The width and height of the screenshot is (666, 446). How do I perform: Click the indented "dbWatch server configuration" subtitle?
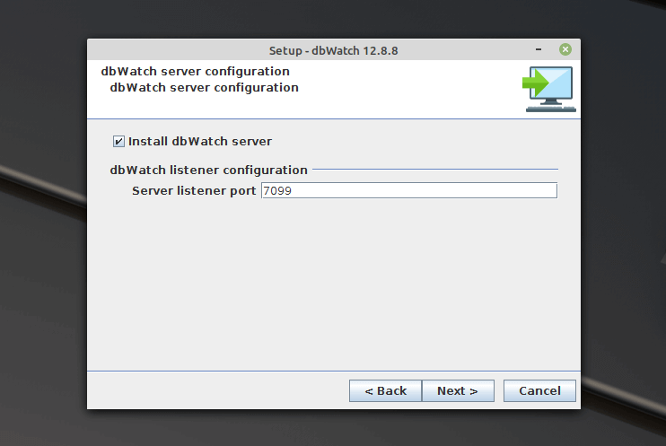(x=204, y=87)
